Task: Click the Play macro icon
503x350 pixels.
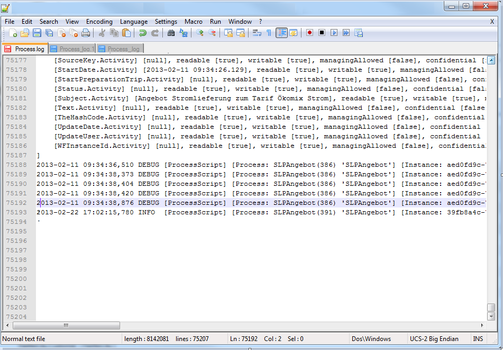Action: pos(334,33)
